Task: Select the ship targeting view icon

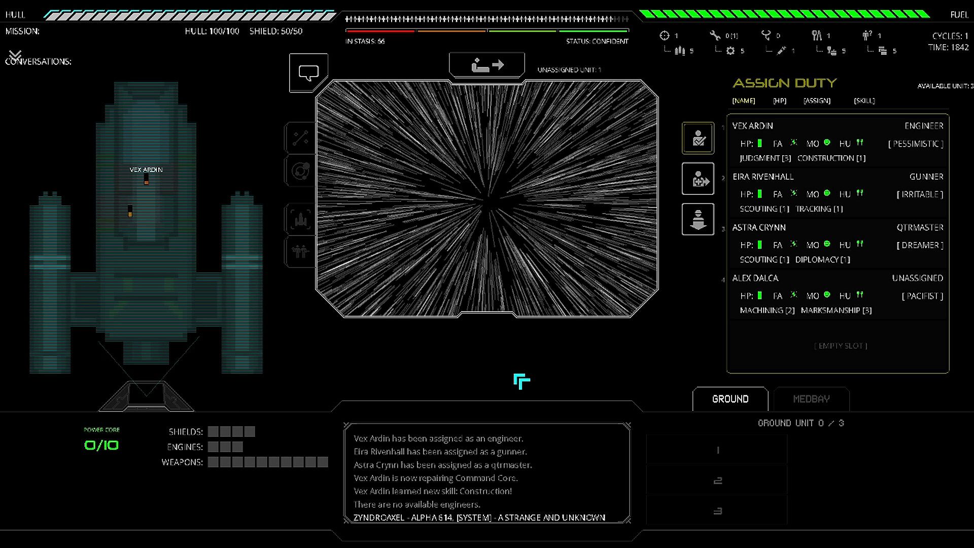Action: click(x=300, y=219)
